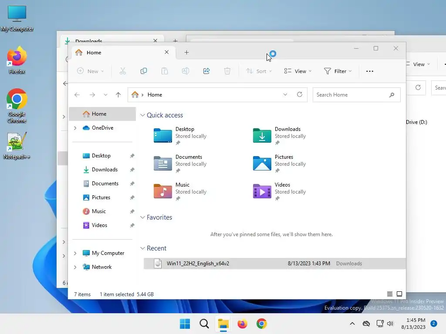This screenshot has width=446, height=334.
Task: Refresh the Home folder view
Action: point(300,94)
